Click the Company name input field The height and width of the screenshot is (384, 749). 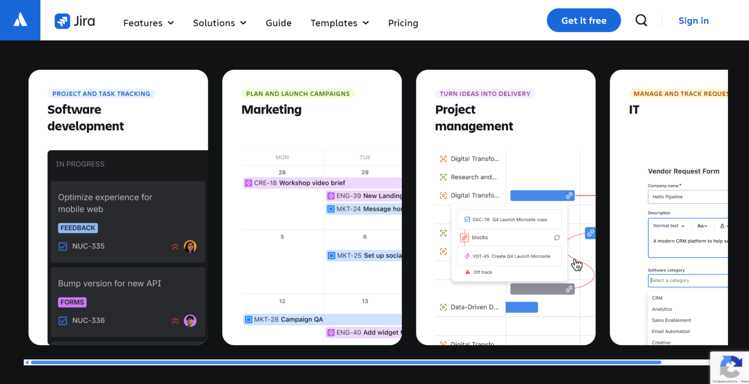point(688,197)
